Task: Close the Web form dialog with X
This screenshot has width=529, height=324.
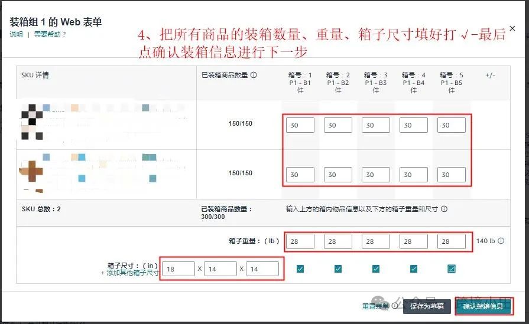Action: click(512, 29)
